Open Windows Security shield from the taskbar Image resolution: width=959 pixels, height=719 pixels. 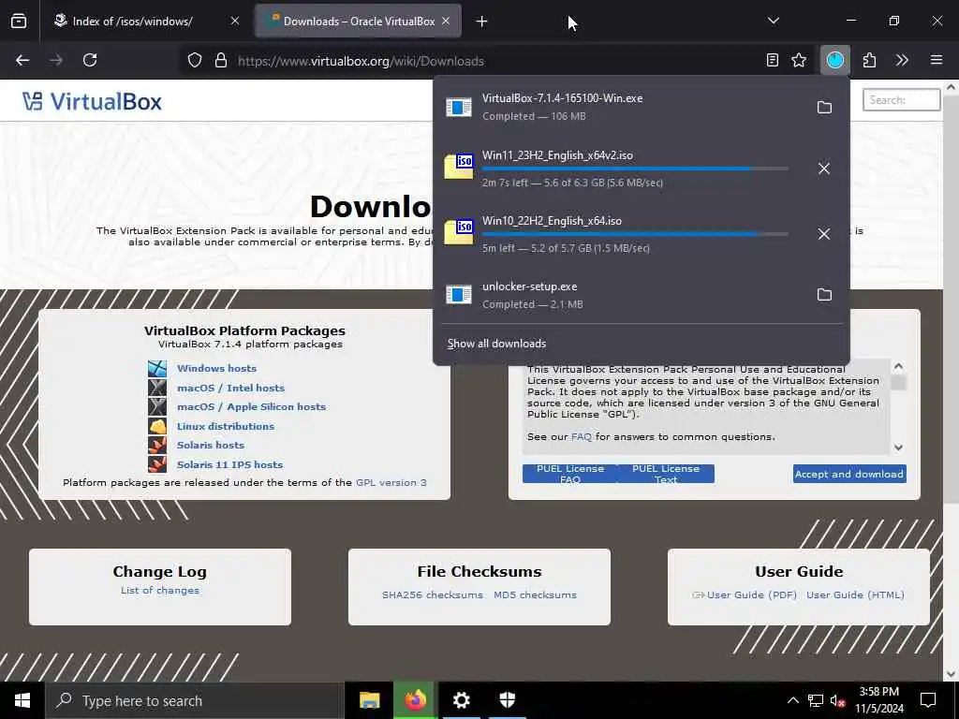(507, 700)
